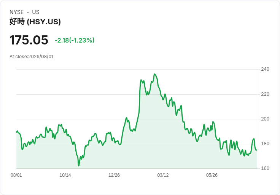
Task: Click the starting point of the price line
Action: [x=17, y=132]
